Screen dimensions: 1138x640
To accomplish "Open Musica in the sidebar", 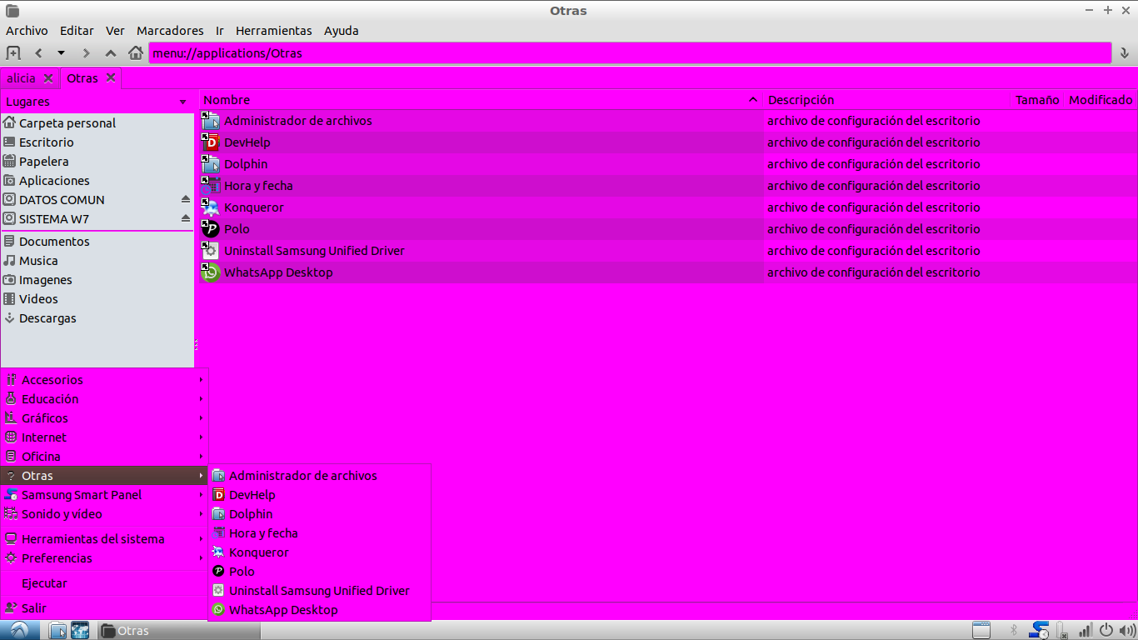I will (x=97, y=261).
